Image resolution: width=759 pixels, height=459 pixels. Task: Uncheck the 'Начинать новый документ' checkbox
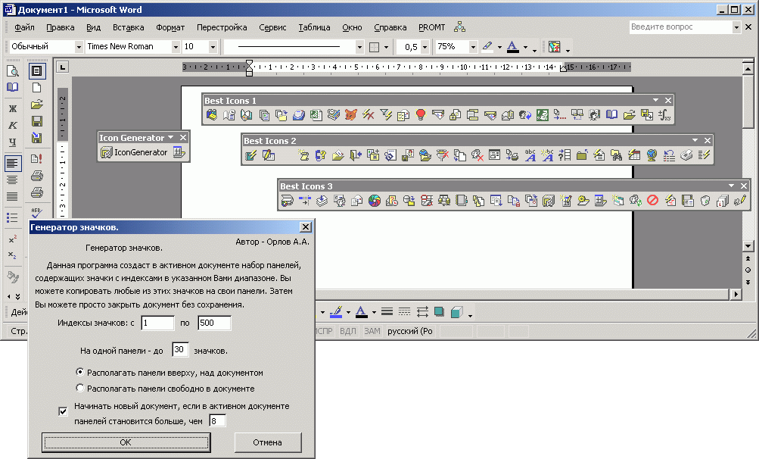tap(63, 411)
